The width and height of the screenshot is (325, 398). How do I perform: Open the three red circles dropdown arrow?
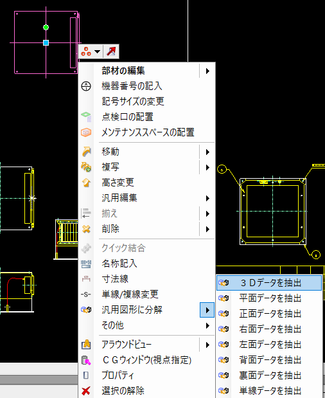click(98, 51)
